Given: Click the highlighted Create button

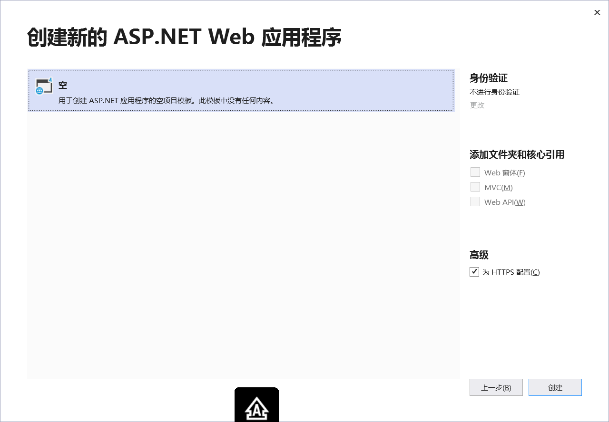Looking at the screenshot, I should click(555, 387).
